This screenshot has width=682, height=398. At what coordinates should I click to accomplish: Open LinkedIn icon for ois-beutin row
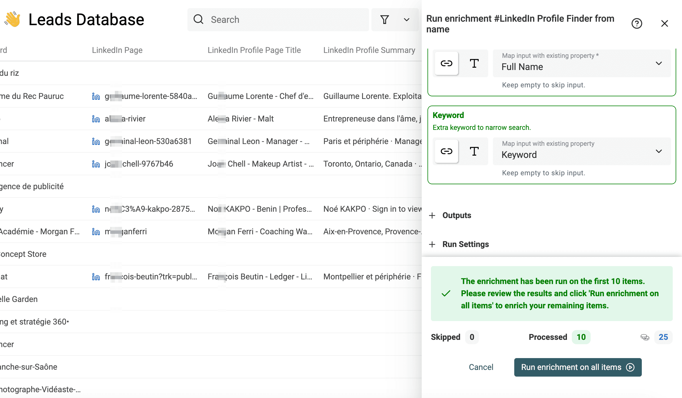(96, 277)
